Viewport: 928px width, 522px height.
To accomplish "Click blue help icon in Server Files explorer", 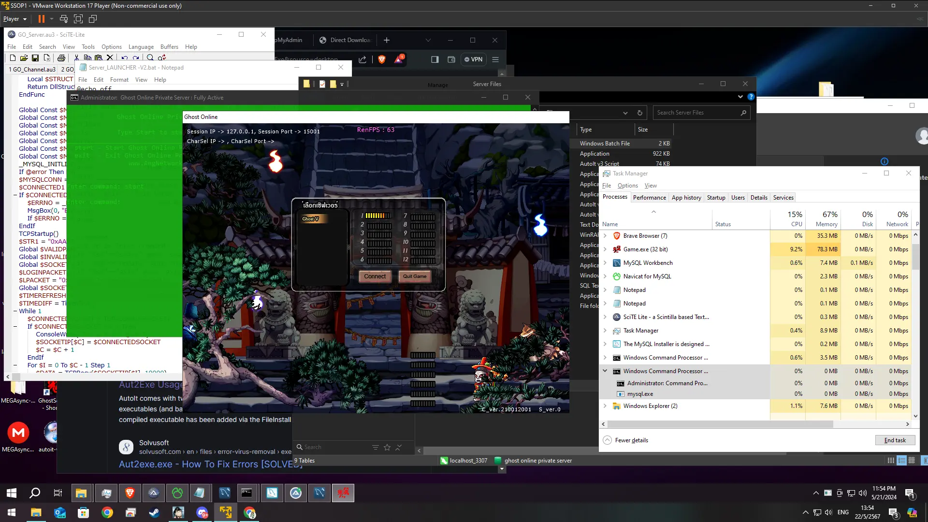I will (x=751, y=97).
